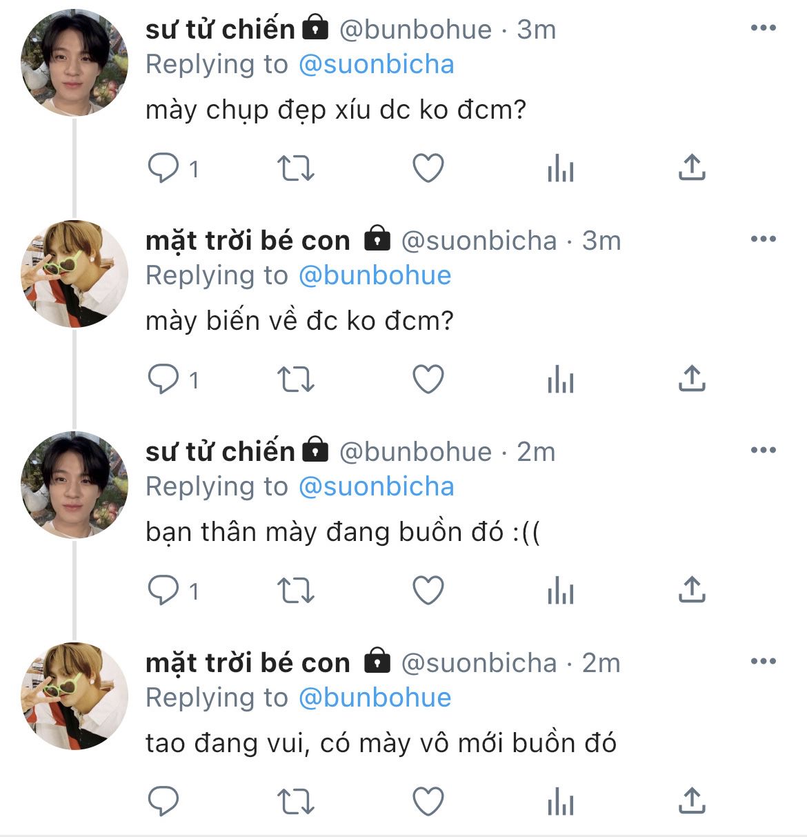Open 'sư tử chiến' display name in third tweet
The height and width of the screenshot is (837, 807).
click(x=220, y=452)
